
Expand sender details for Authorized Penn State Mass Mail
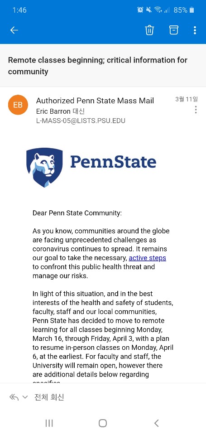point(95,101)
